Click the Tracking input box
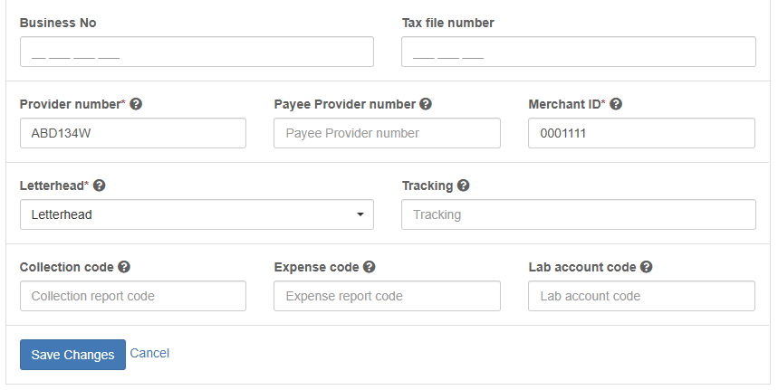The image size is (778, 390). coord(578,214)
